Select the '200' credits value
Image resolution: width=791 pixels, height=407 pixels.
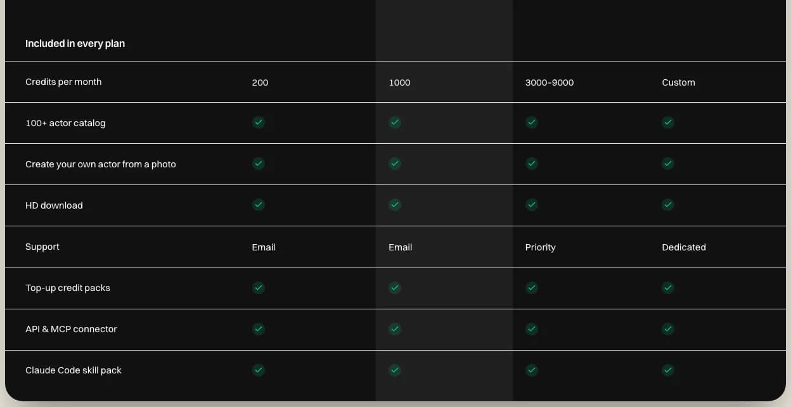(x=260, y=82)
